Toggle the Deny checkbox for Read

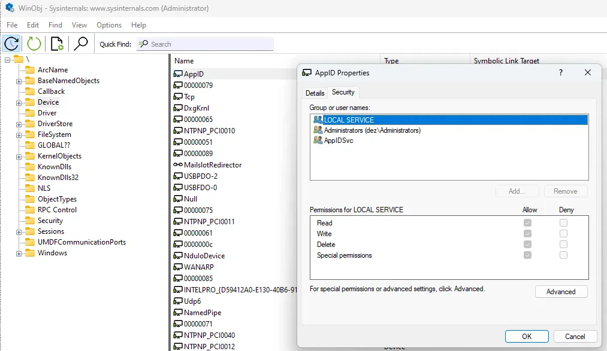tap(563, 223)
